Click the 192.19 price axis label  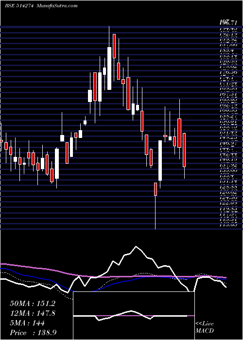(228, 34)
